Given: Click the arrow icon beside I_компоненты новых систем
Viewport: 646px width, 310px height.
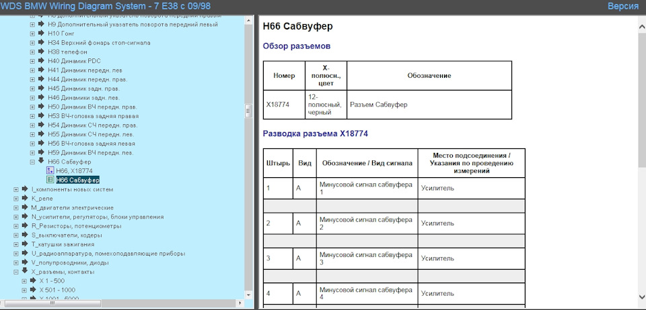Looking at the screenshot, I should click(x=24, y=189).
